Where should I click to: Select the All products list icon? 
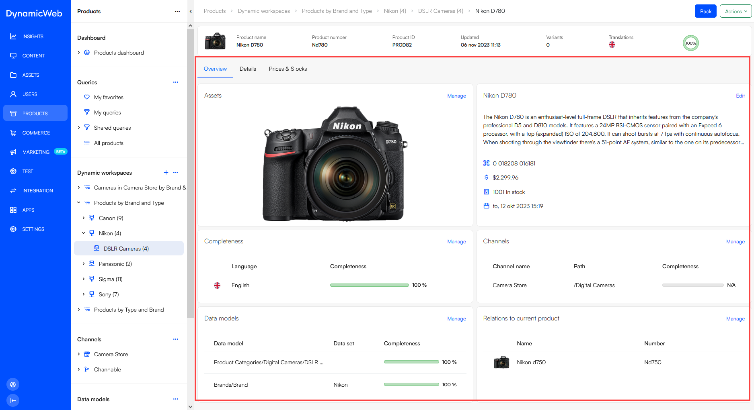[87, 143]
